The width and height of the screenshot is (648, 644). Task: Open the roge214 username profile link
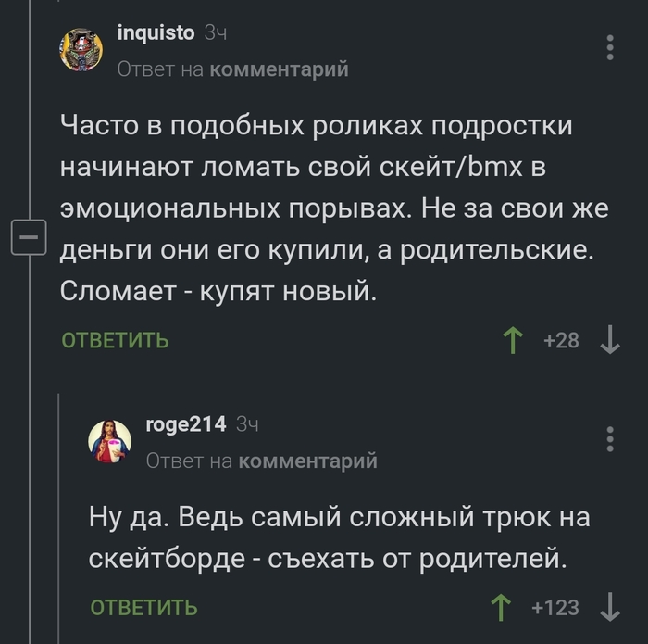[x=185, y=424]
